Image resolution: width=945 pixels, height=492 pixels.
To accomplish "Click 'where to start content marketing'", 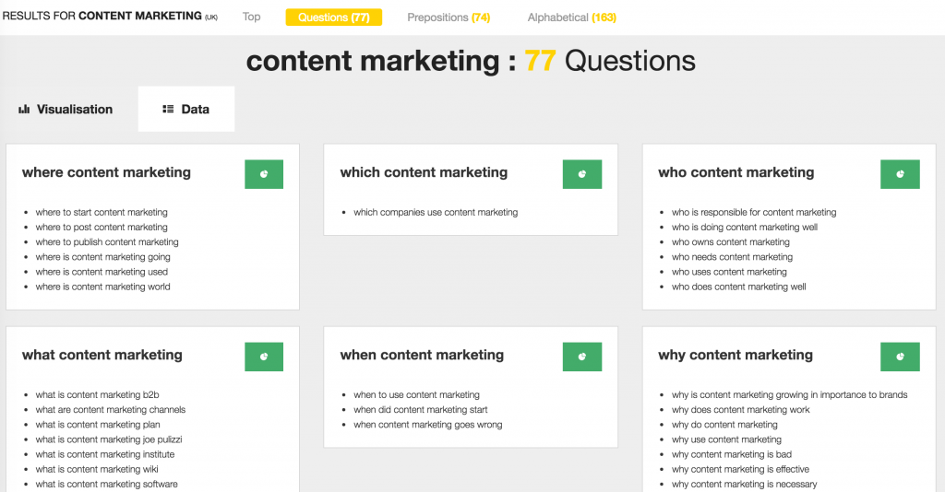I will (102, 212).
